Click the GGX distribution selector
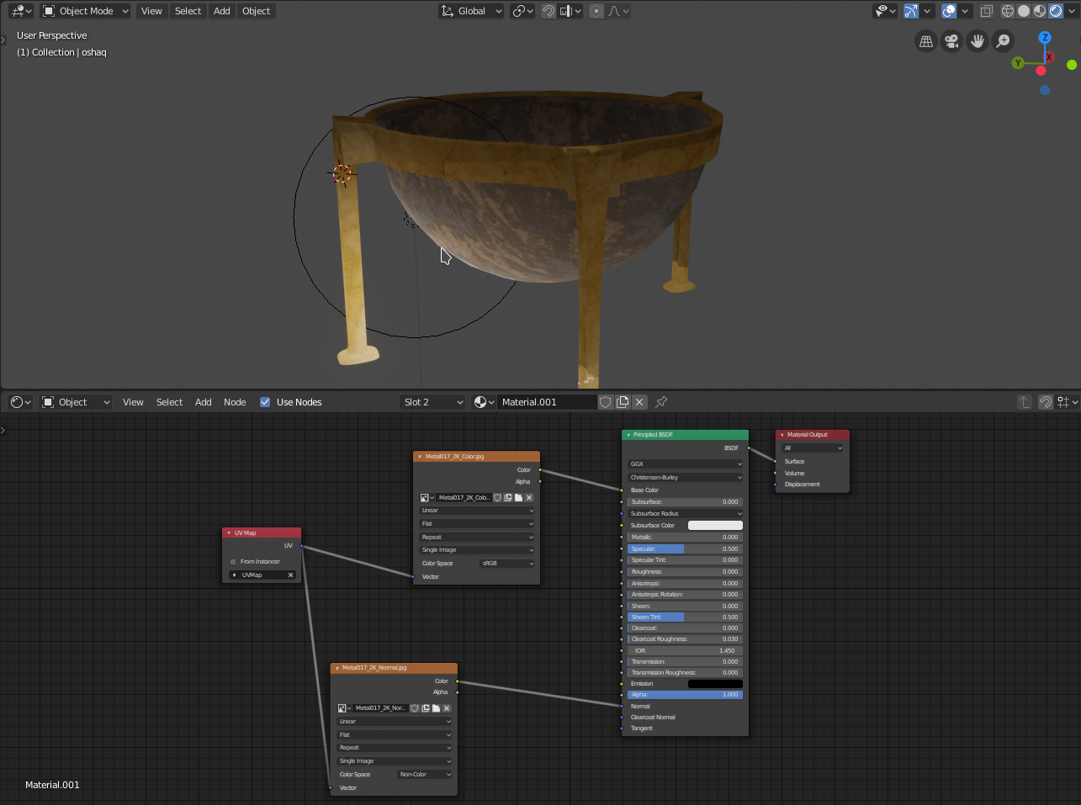Viewport: 1081px width, 805px height. [685, 464]
